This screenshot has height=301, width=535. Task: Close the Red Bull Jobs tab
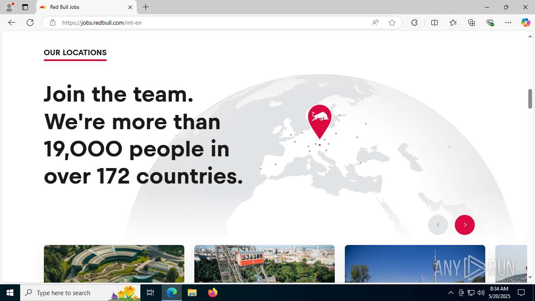(x=130, y=7)
